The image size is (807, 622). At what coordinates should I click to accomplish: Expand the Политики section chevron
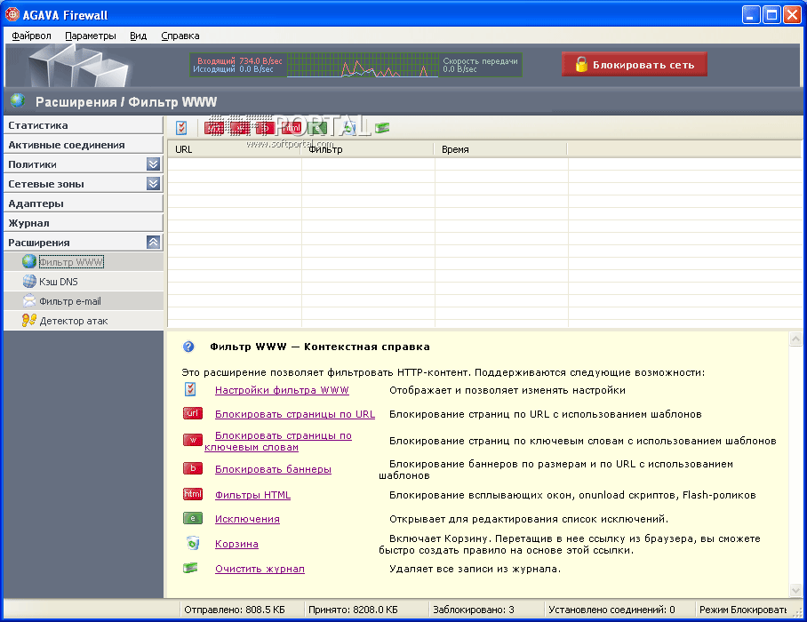[153, 164]
